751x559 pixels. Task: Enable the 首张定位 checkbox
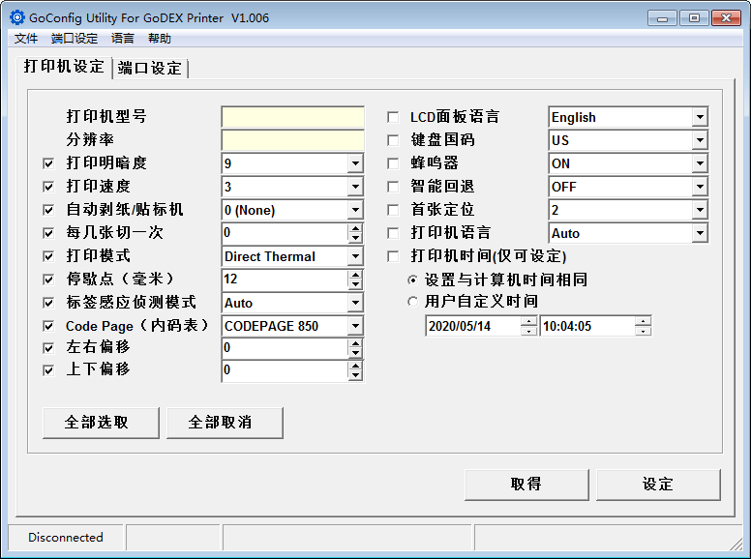click(x=393, y=210)
